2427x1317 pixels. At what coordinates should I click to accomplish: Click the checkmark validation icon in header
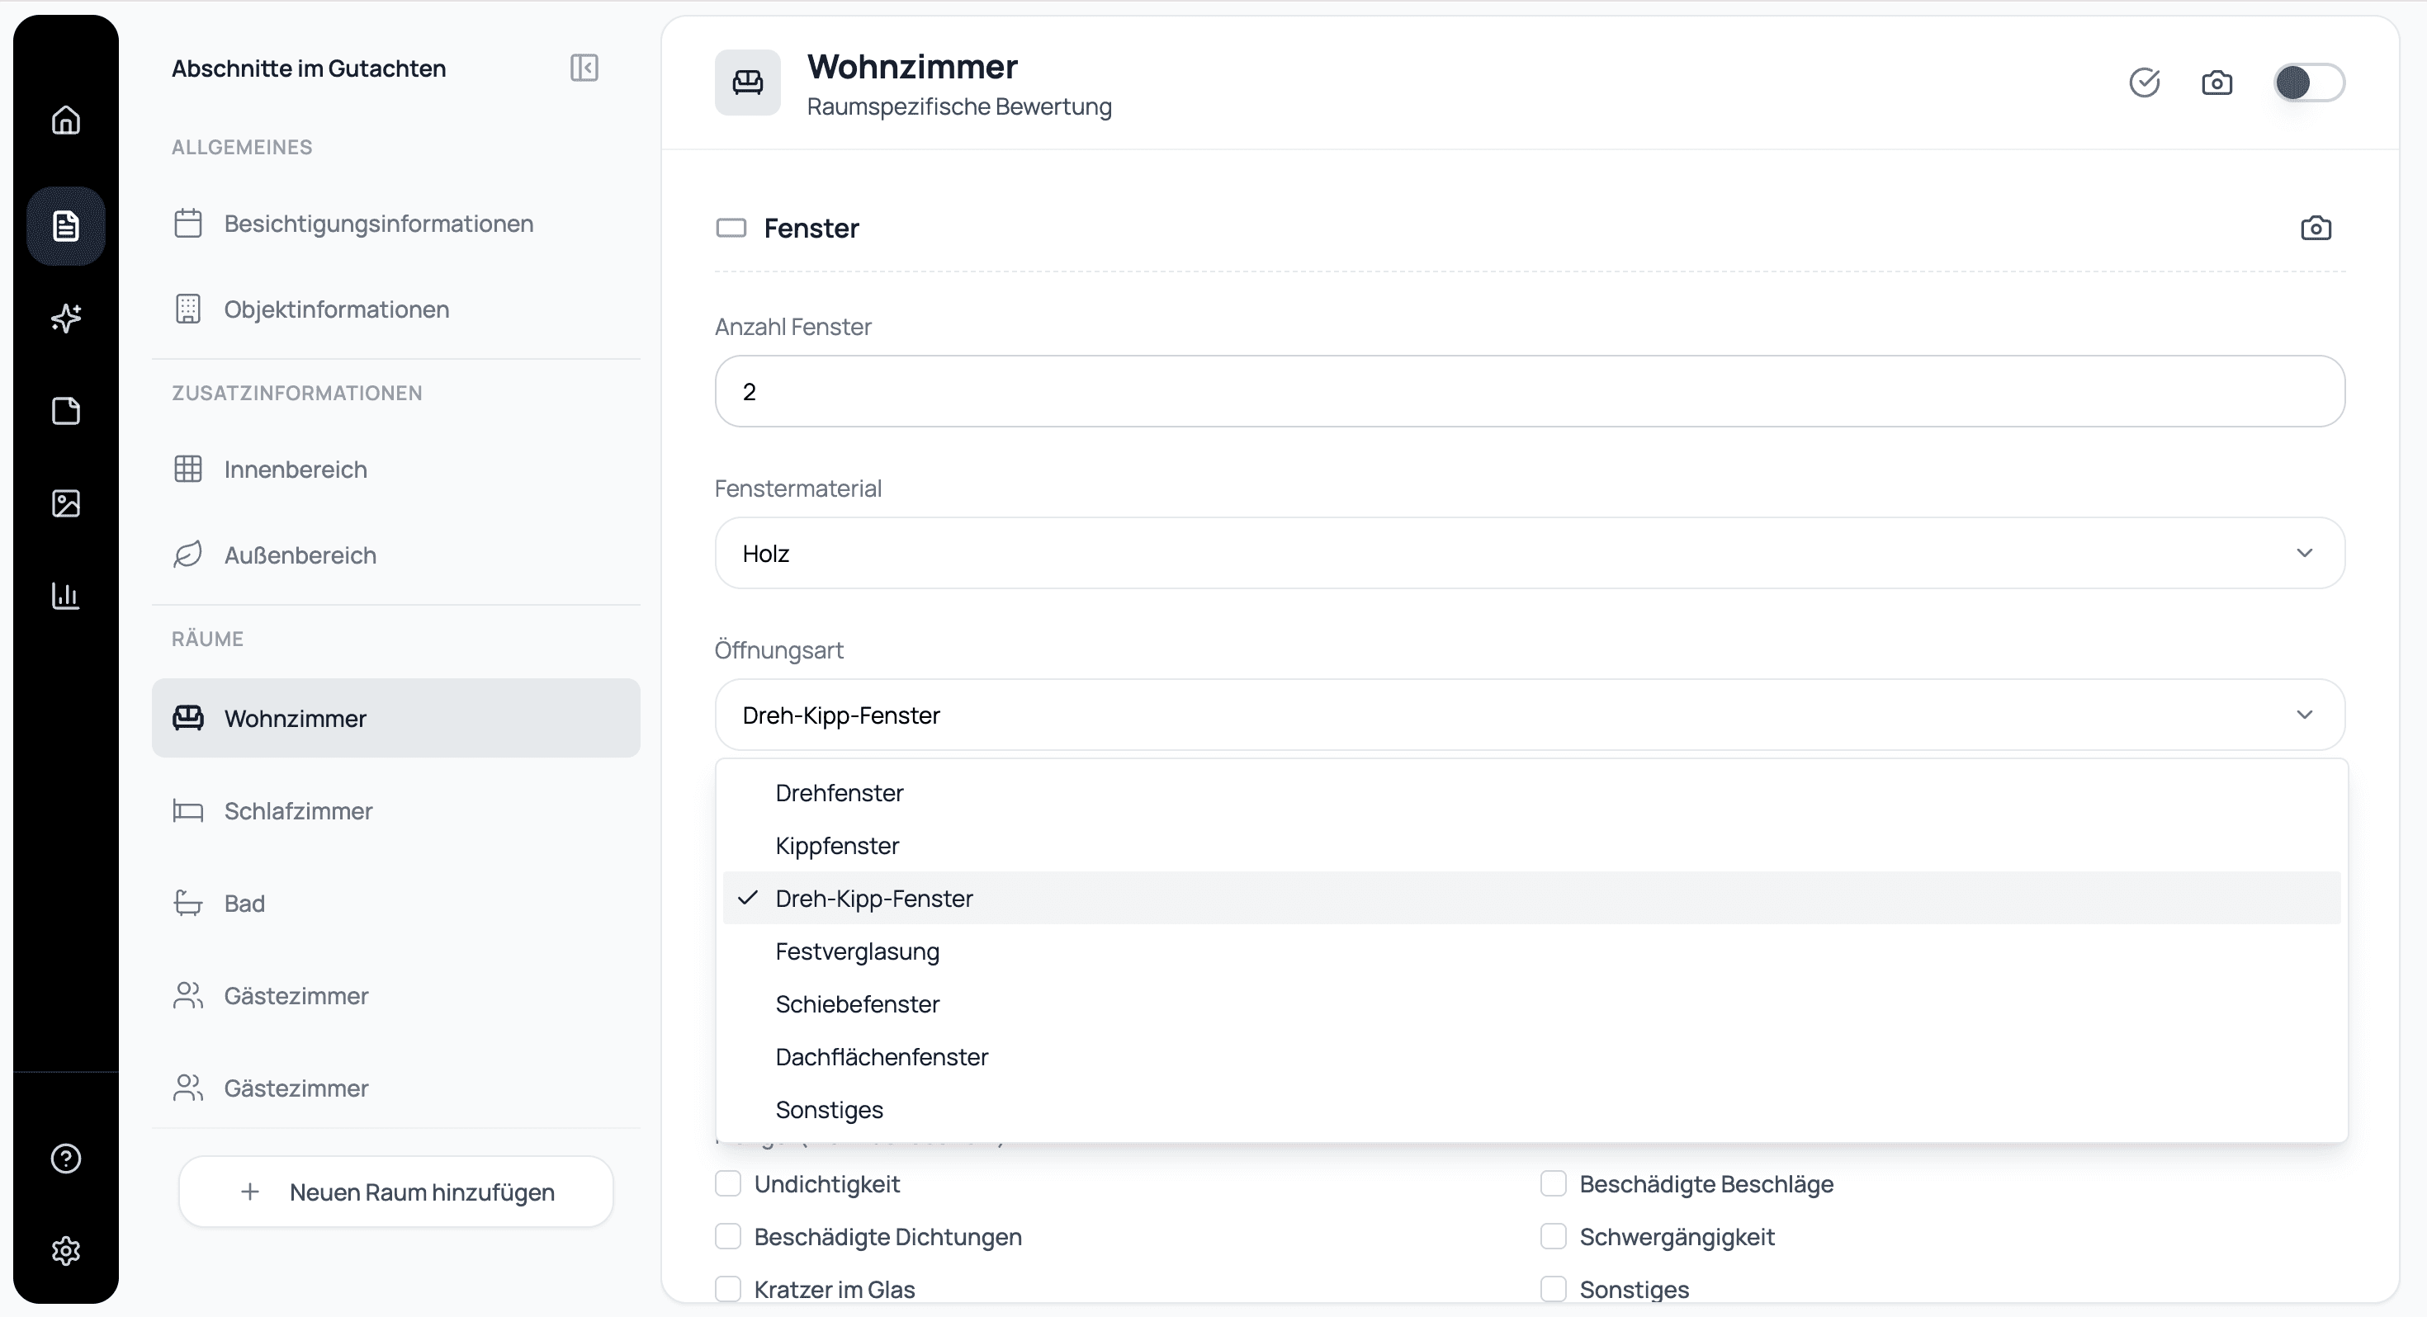click(2146, 82)
